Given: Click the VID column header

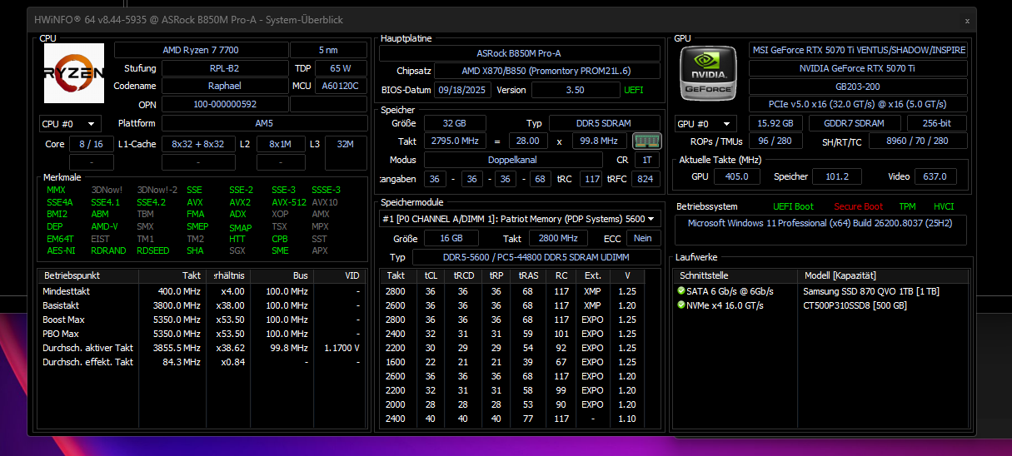Looking at the screenshot, I should tap(339, 275).
